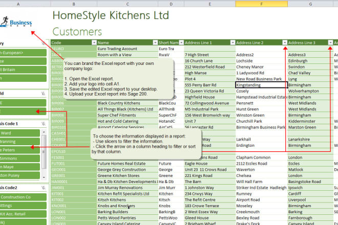Select the Greene Kitchen Stores cell

(x=128, y=175)
